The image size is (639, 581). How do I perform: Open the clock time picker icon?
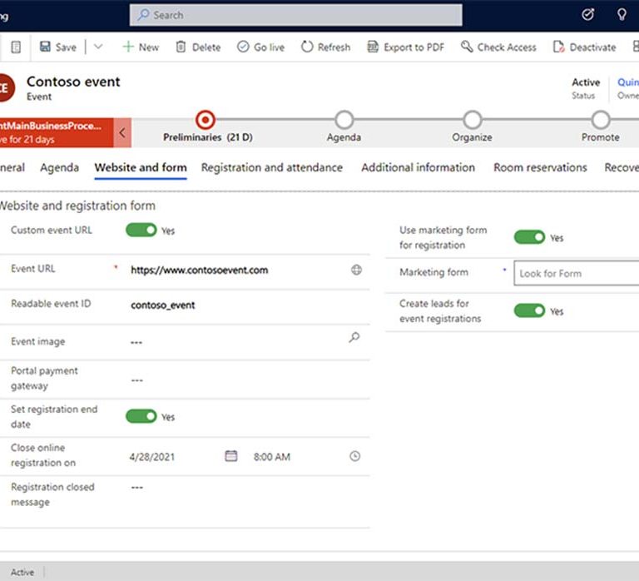(x=355, y=456)
